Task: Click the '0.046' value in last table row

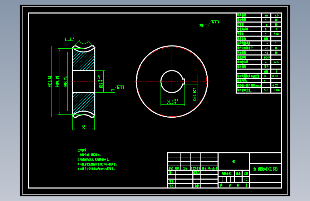Action: click(276, 90)
